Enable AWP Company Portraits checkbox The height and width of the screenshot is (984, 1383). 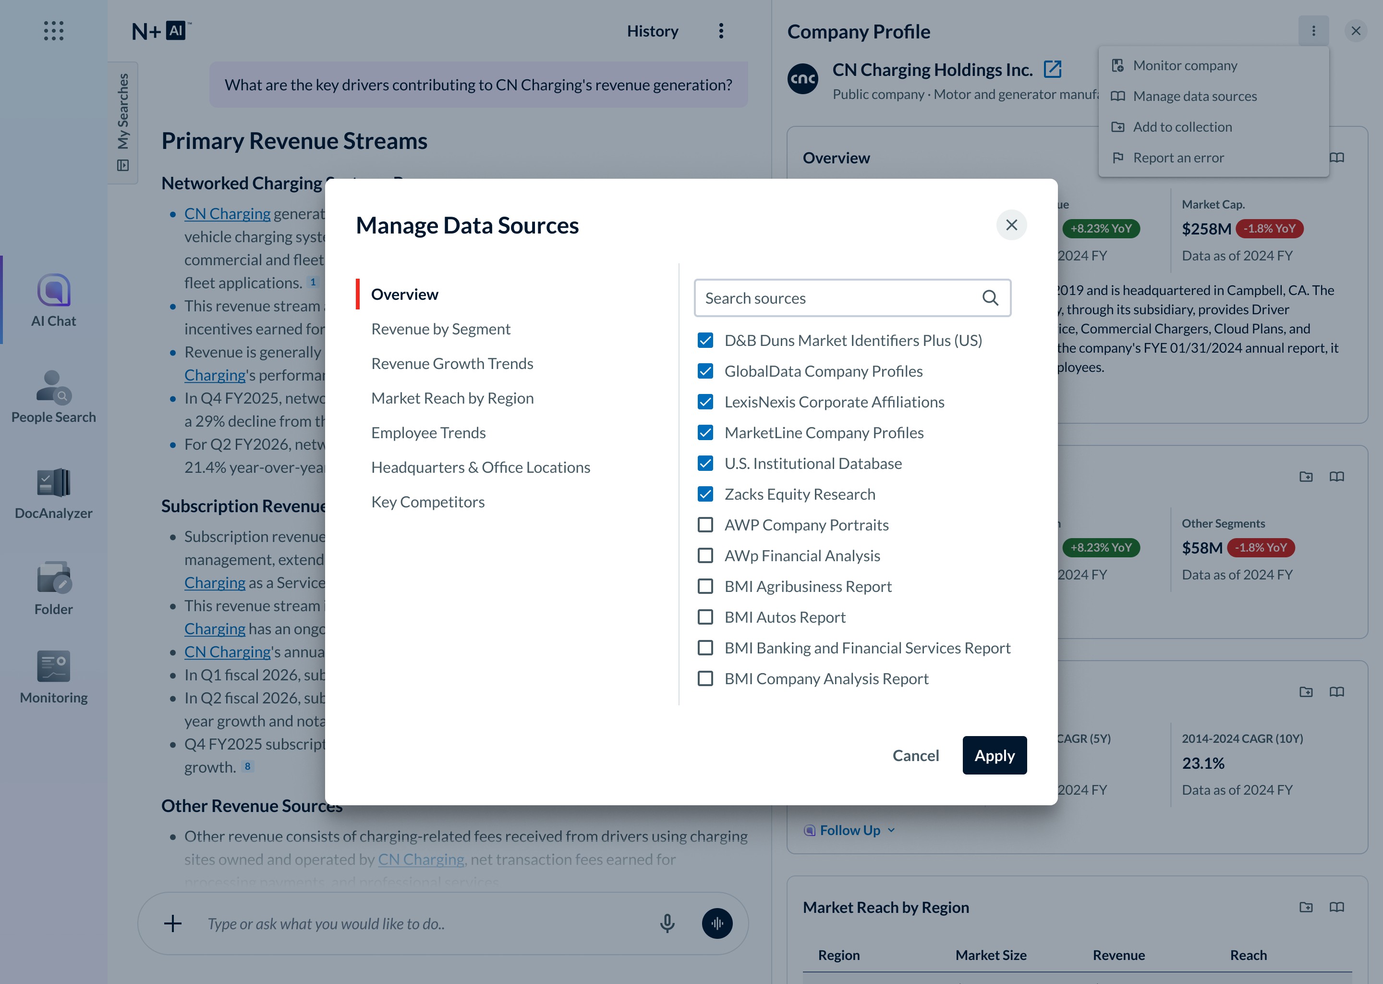pyautogui.click(x=705, y=525)
